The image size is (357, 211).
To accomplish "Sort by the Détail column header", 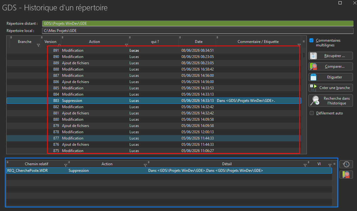I will 227,164.
